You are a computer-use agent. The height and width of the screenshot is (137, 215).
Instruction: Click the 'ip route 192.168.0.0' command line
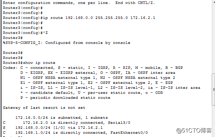[79, 18]
